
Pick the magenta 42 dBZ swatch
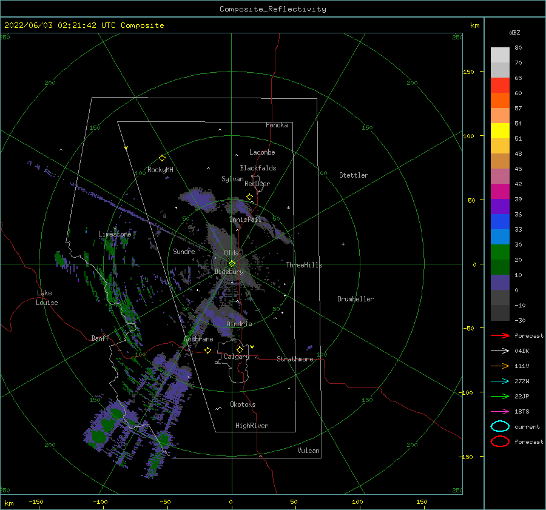coord(500,191)
